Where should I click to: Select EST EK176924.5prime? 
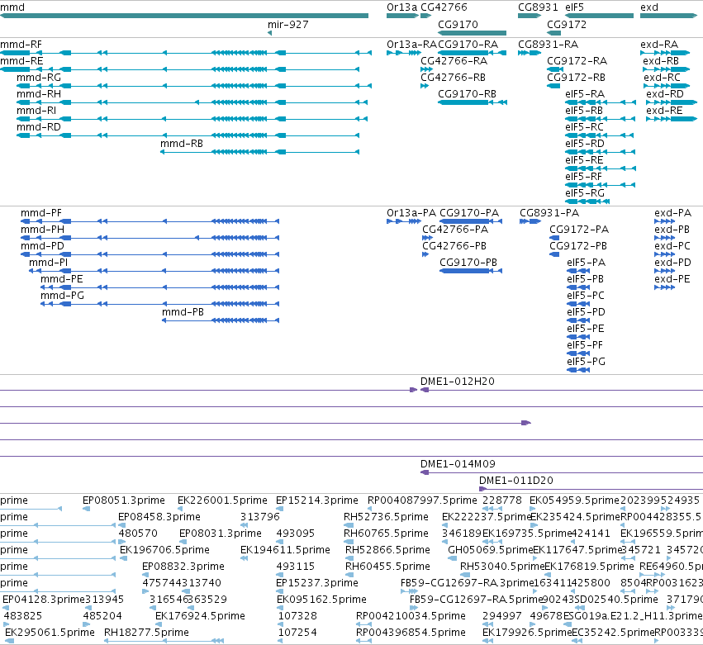point(200,616)
